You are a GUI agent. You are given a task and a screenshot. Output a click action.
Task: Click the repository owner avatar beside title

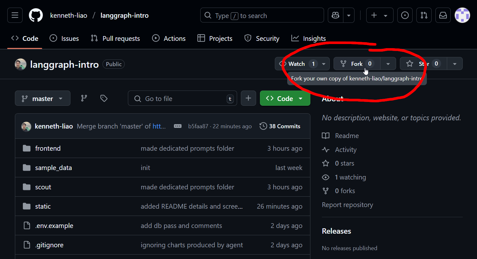click(x=21, y=64)
